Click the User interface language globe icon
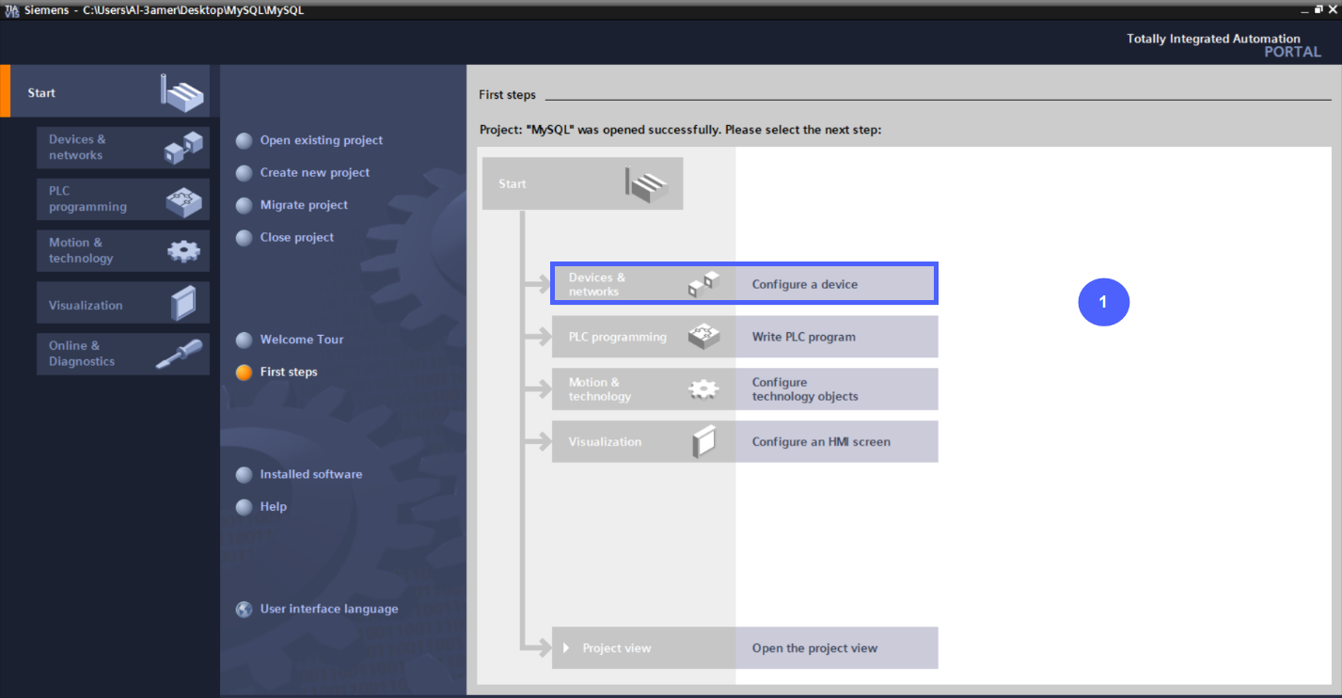The width and height of the screenshot is (1342, 698). [x=245, y=610]
